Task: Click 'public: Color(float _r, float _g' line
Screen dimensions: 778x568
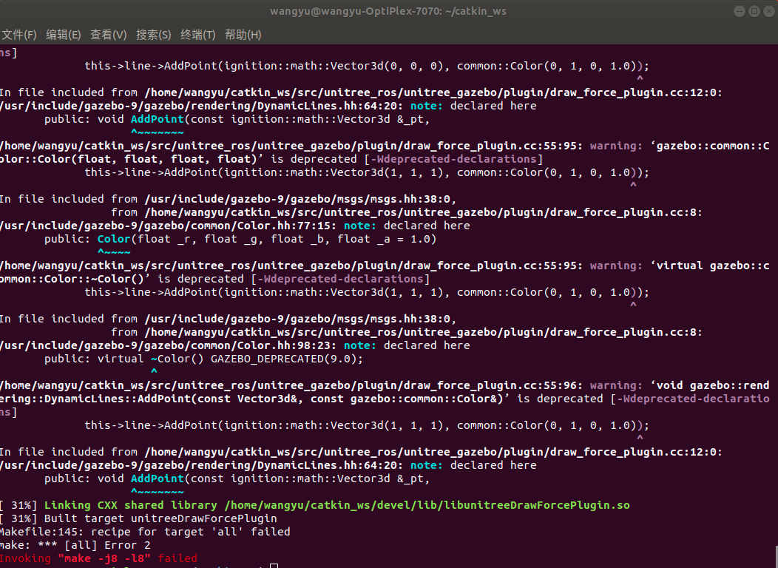Action: (x=240, y=239)
